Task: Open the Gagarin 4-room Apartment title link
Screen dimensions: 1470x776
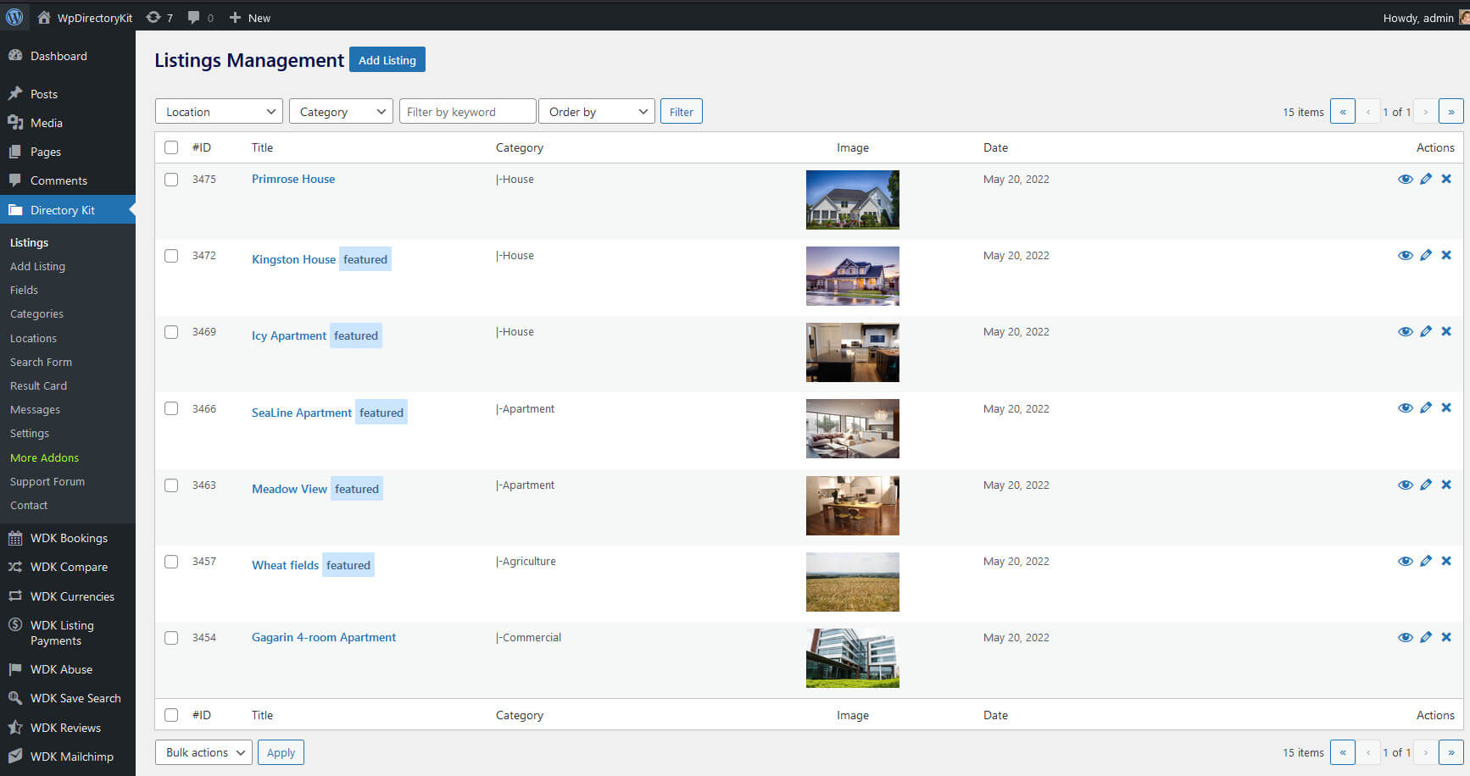Action: [324, 637]
